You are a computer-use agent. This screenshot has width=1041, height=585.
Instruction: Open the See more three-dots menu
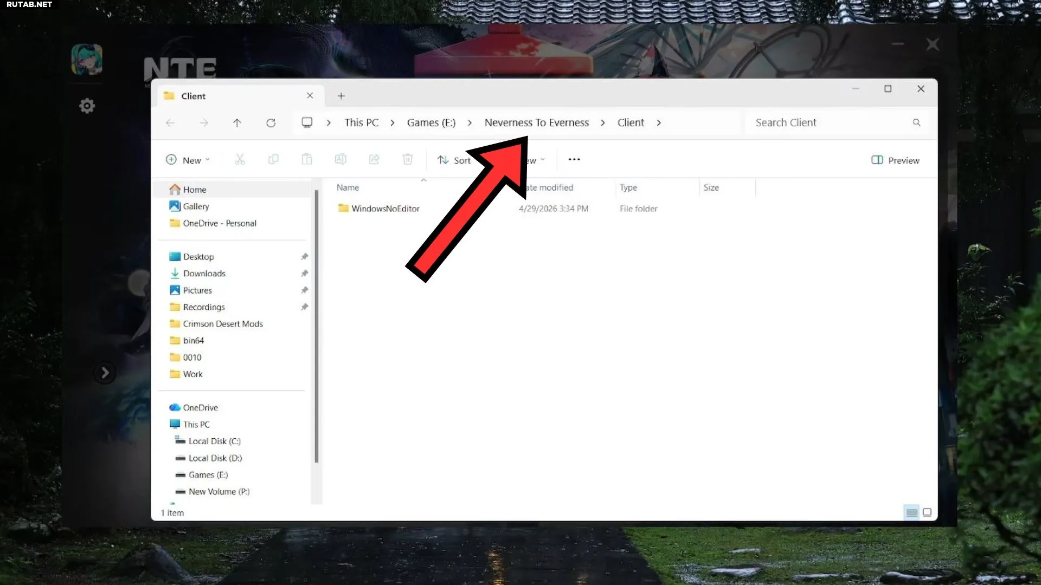click(574, 159)
